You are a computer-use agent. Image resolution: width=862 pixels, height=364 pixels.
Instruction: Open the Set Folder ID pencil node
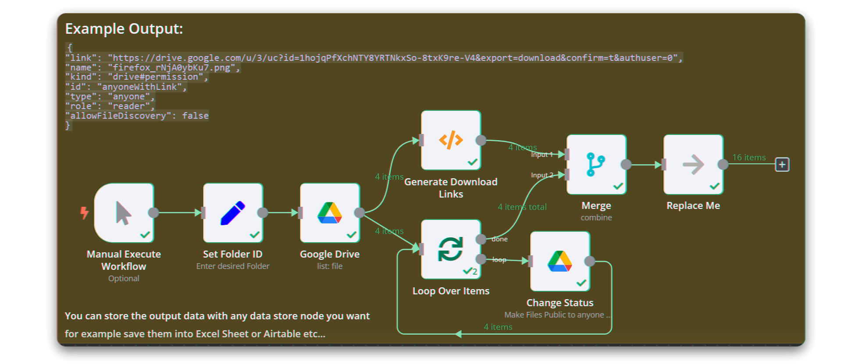(x=233, y=213)
